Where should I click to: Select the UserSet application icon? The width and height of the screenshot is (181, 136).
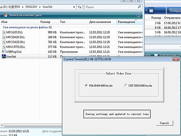click(4, 56)
